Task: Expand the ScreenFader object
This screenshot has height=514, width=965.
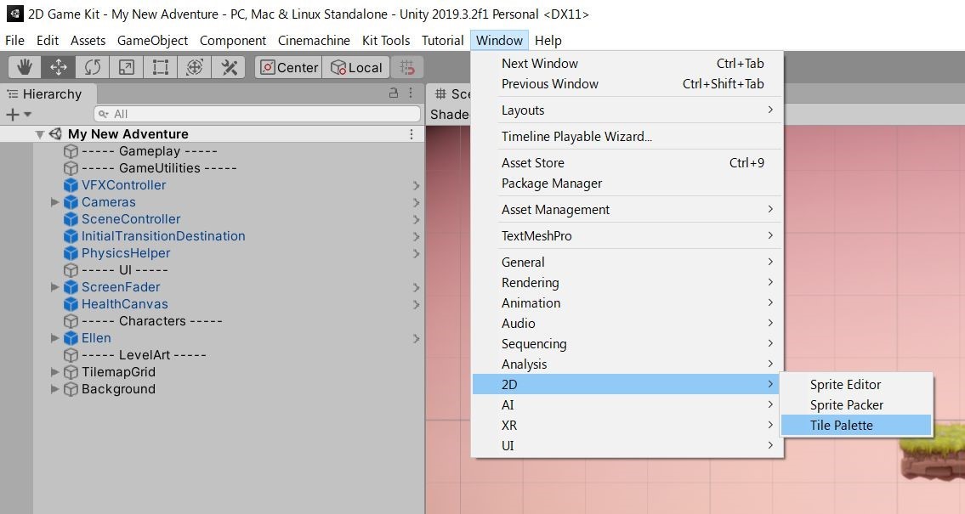Action: point(54,286)
